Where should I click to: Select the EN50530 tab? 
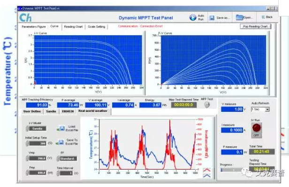point(68,111)
